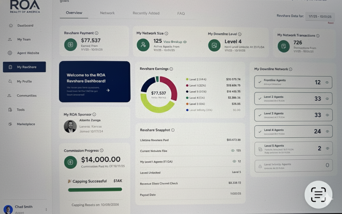Click the yellow-green Level 2 legend dot
This screenshot has height=214, width=342.
click(x=187, y=79)
